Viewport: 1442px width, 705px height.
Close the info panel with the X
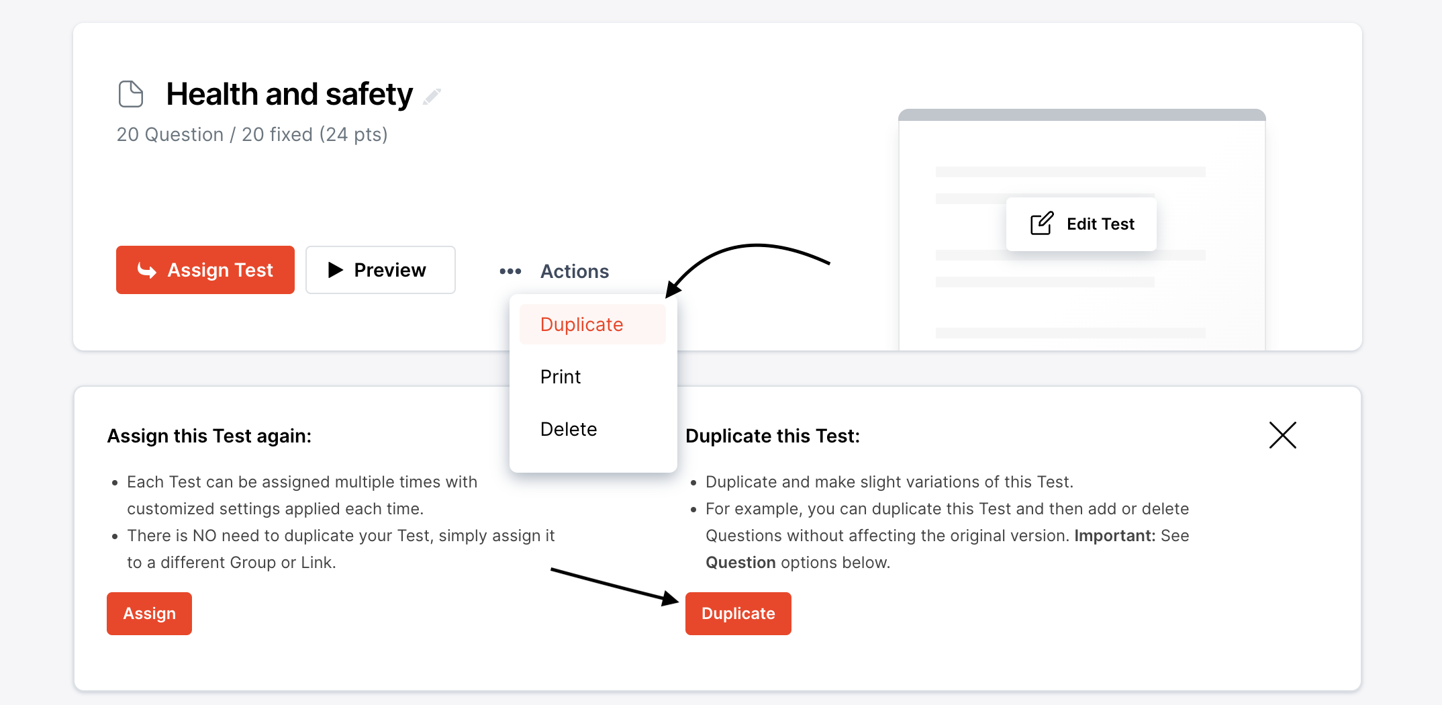tap(1282, 435)
